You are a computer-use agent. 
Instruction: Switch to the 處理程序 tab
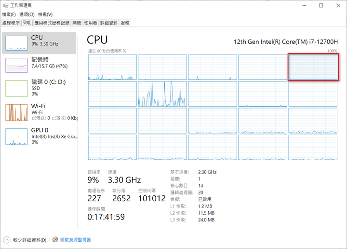click(11, 23)
